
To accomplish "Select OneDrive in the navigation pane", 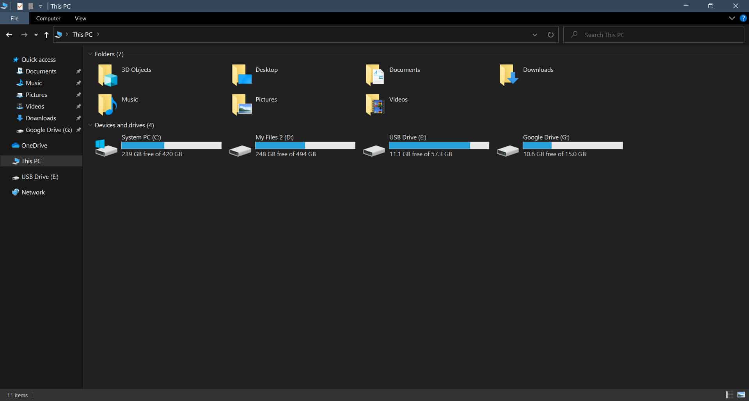I will tap(34, 146).
